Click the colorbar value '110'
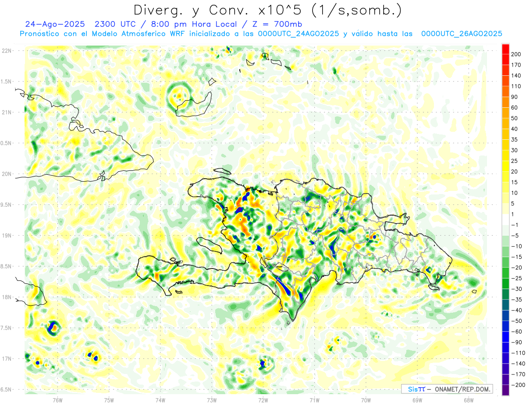This screenshot has width=526, height=406. click(x=516, y=86)
